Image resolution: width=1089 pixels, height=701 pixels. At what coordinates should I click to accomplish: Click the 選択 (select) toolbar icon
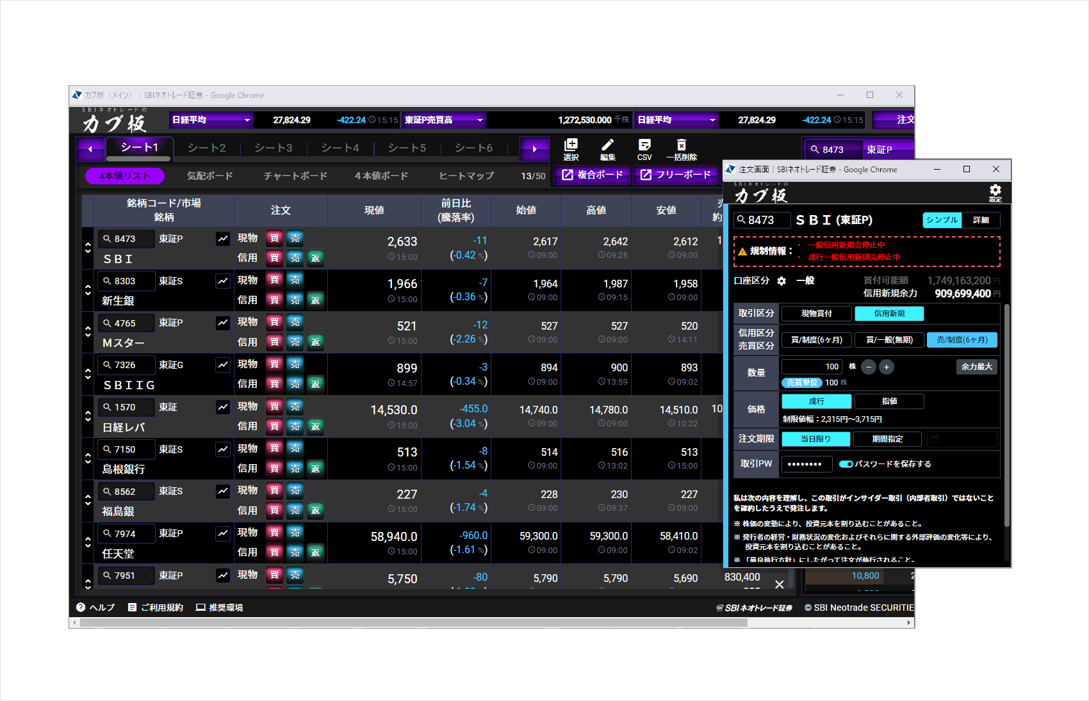tap(571, 150)
